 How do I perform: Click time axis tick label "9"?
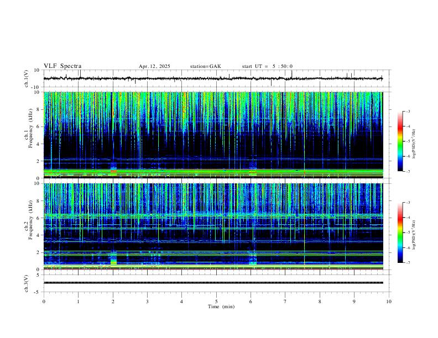[354, 302]
